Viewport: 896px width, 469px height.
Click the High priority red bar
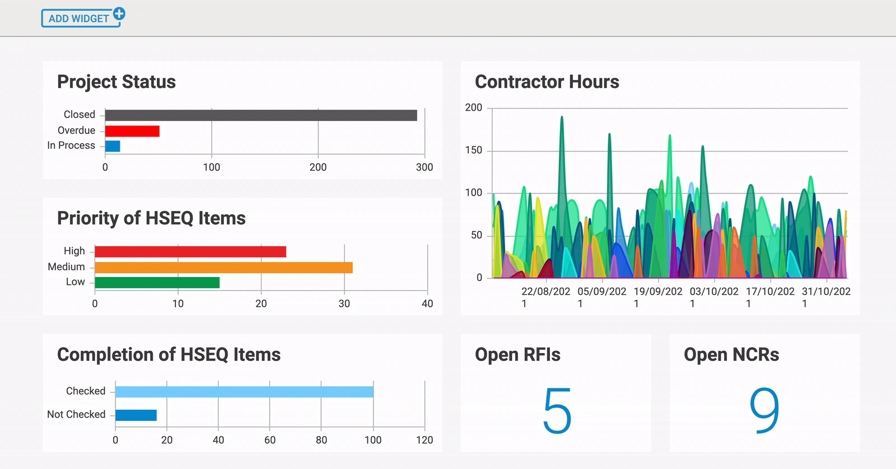[190, 252]
